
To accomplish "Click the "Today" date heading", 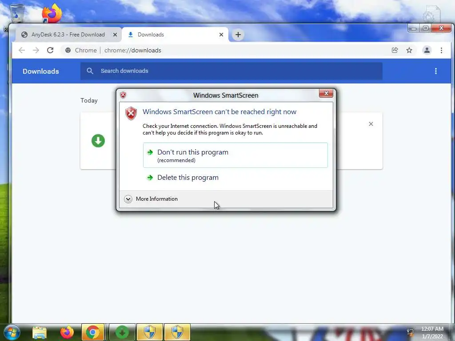I will (x=89, y=100).
